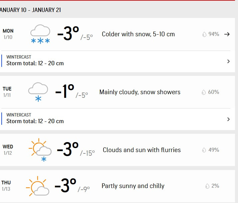The width and height of the screenshot is (238, 203).
Task: Click the snow shower icon for Tuesday
Action: coord(38,92)
